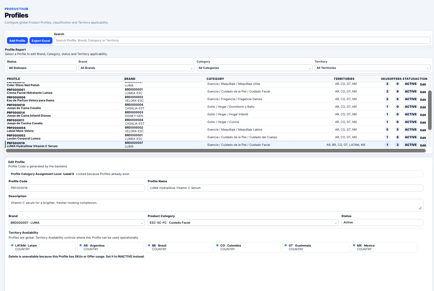Image resolution: width=434 pixels, height=291 pixels.
Task: Click the All Statuses filter field
Action: coord(42,68)
